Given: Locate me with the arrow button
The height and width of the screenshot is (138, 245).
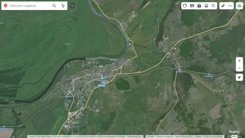Looking at the screenshot, I should (x=239, y=77).
